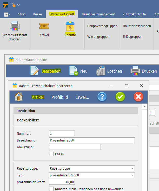Screen dimensions: 159x191
Task: Open the Rabatte dollar icon
Action: [70, 26]
